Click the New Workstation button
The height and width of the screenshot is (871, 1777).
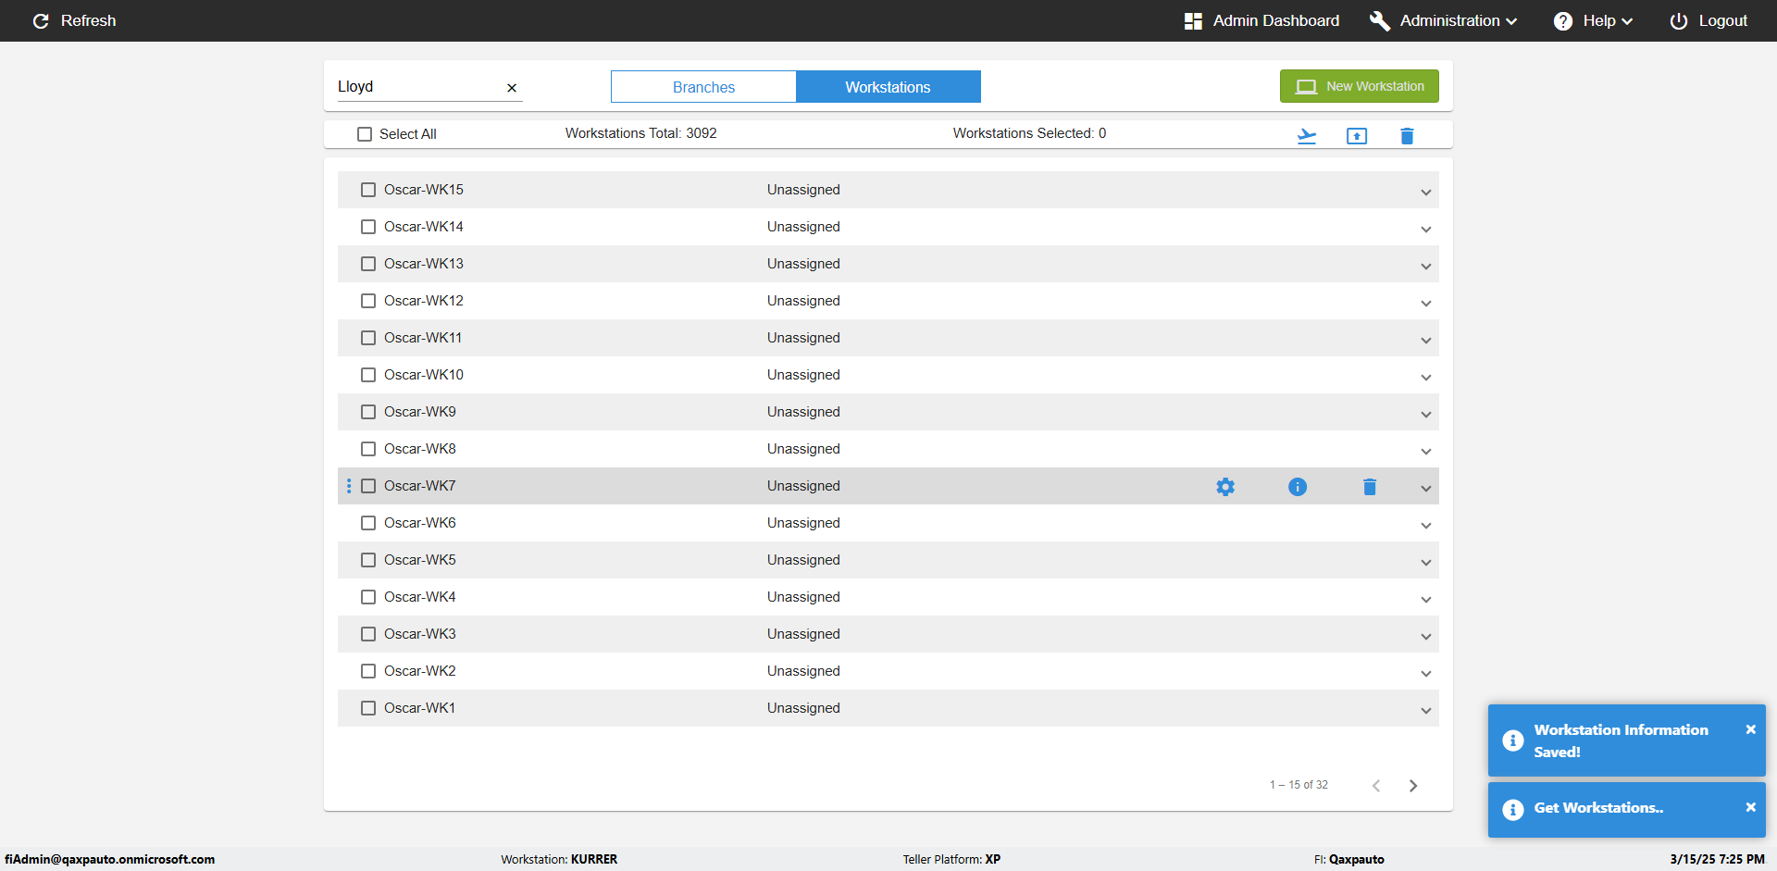point(1360,86)
